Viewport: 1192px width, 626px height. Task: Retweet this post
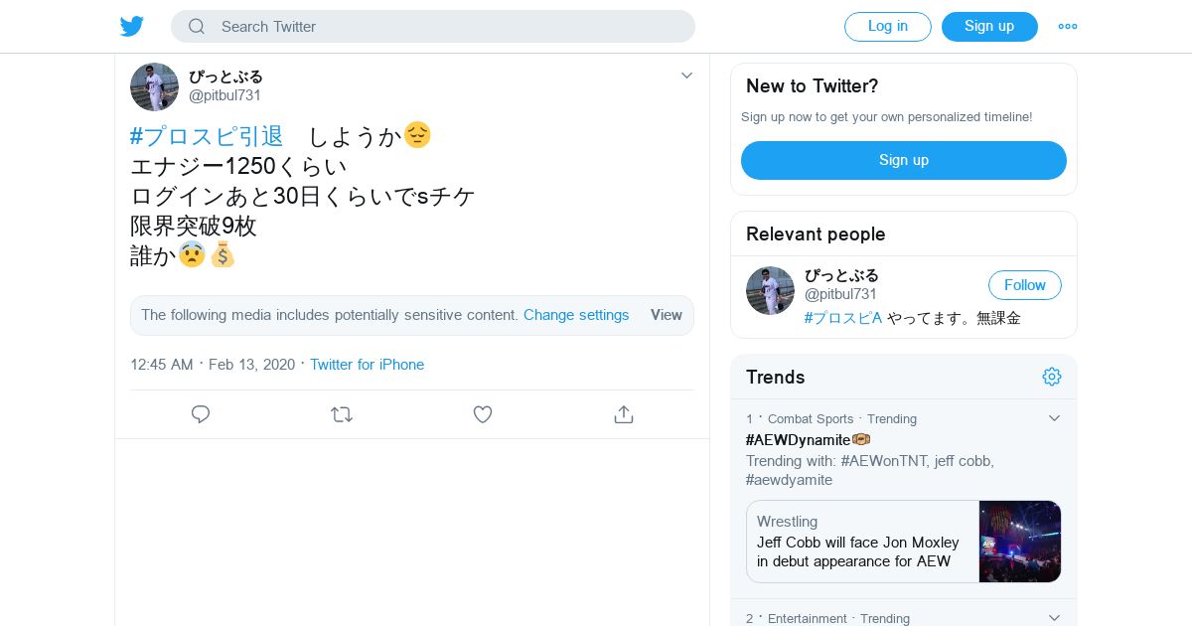coord(342,414)
